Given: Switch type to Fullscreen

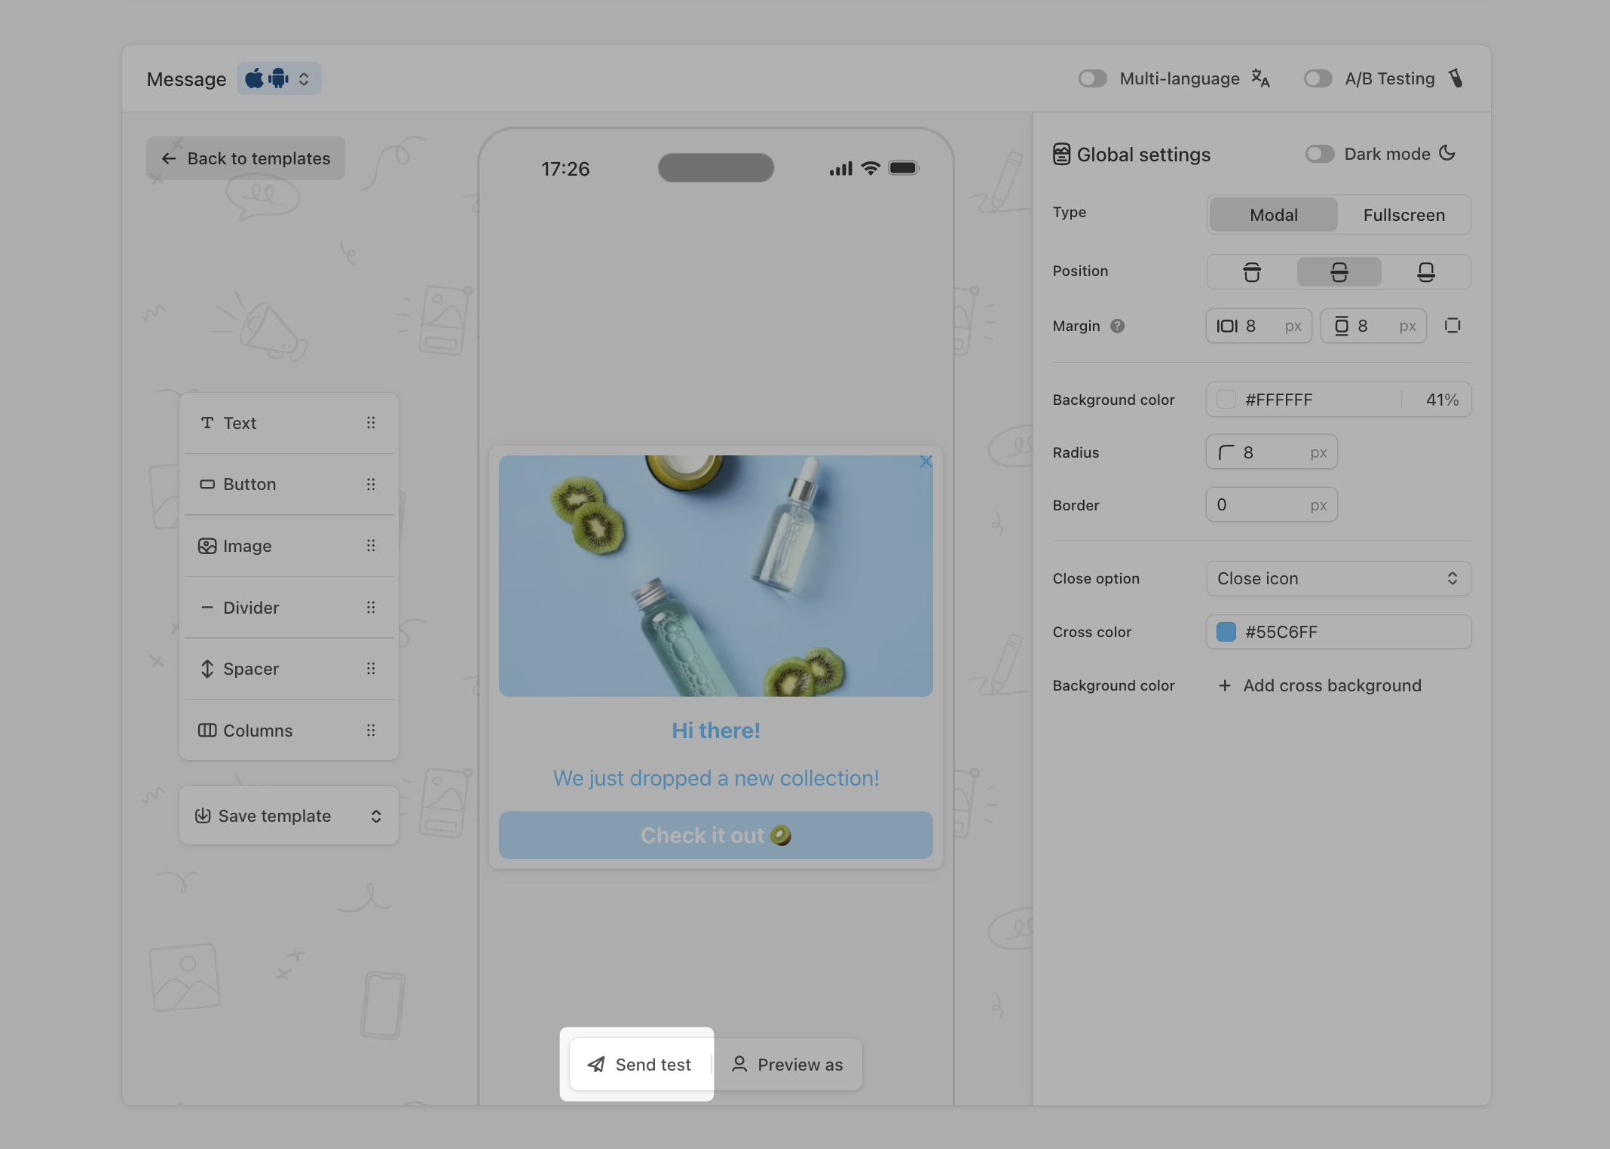Looking at the screenshot, I should [x=1403, y=215].
